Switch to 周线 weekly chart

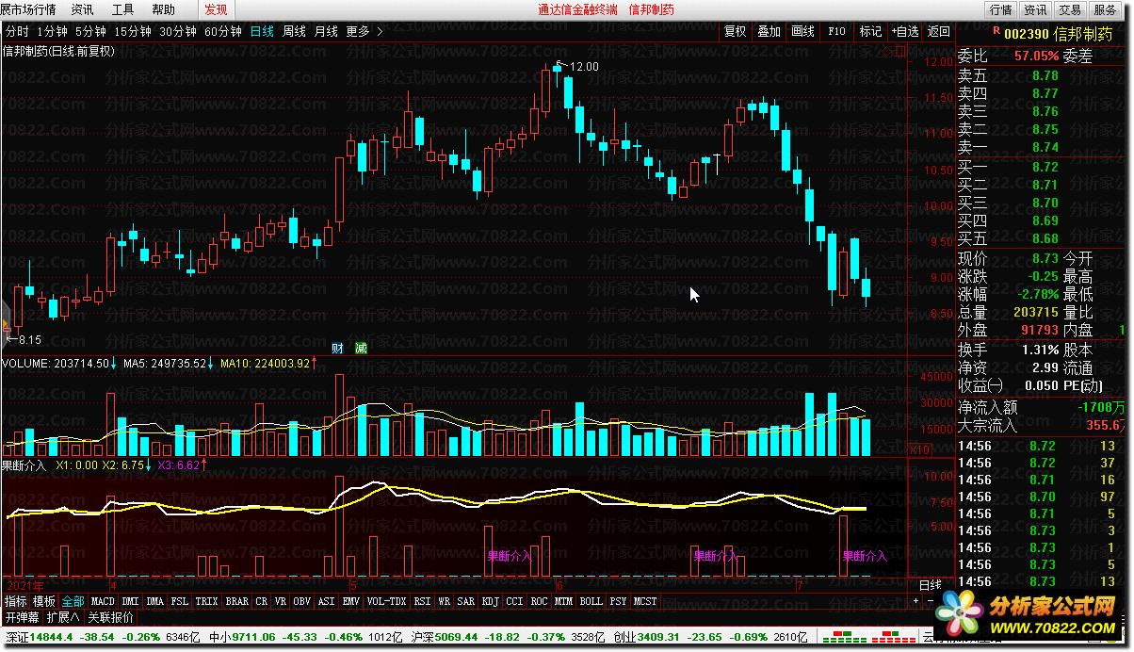[294, 31]
